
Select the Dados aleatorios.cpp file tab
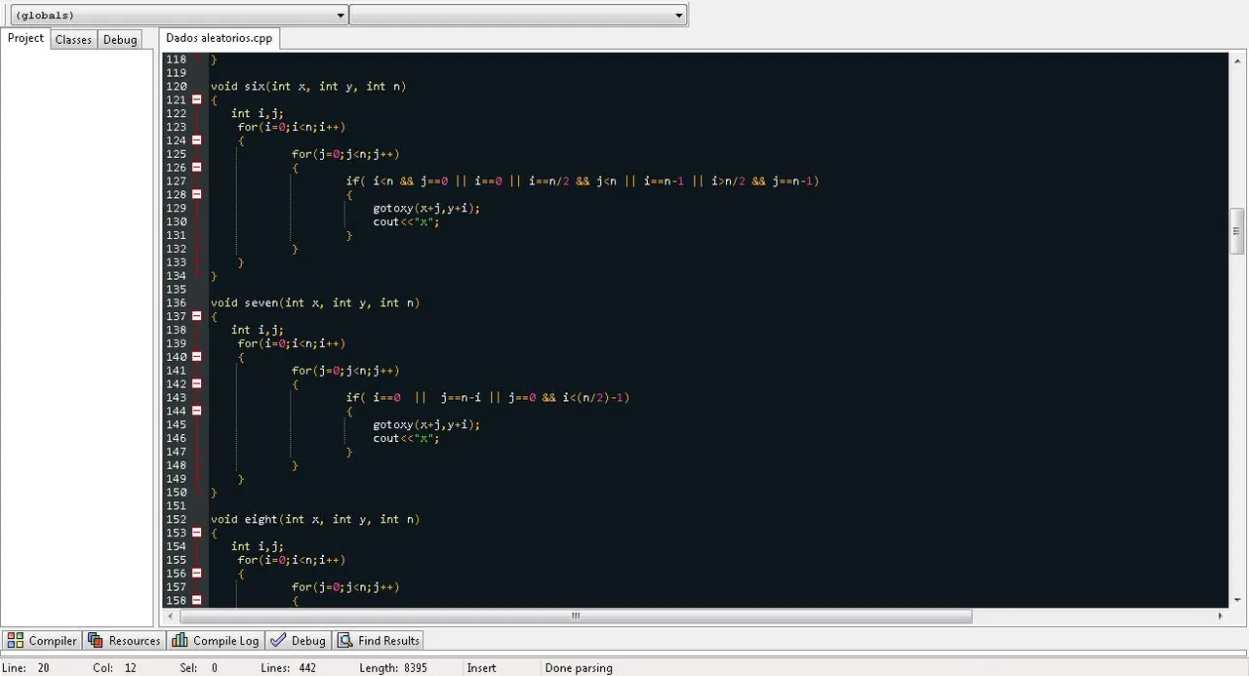(x=220, y=38)
